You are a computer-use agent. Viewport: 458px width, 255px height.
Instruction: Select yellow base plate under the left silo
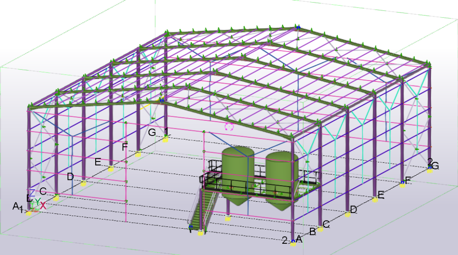point(228,218)
